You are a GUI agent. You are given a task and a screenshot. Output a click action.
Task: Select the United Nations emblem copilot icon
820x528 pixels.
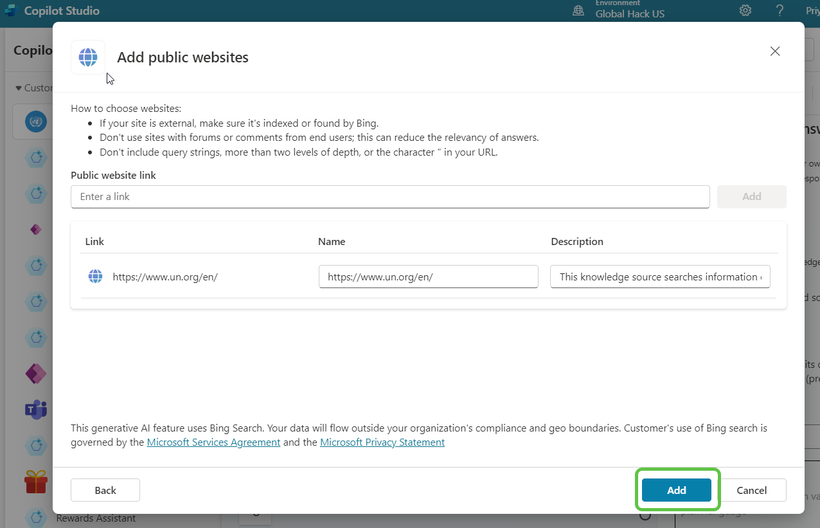(x=36, y=121)
